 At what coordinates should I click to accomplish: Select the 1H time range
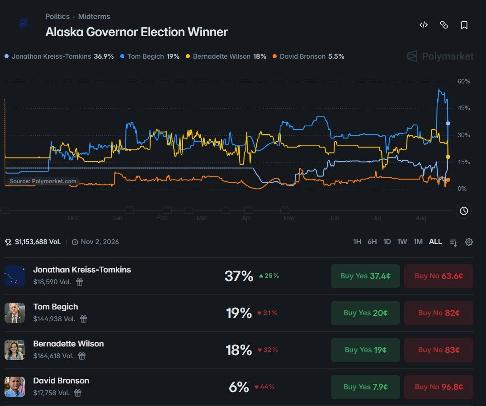click(x=357, y=242)
